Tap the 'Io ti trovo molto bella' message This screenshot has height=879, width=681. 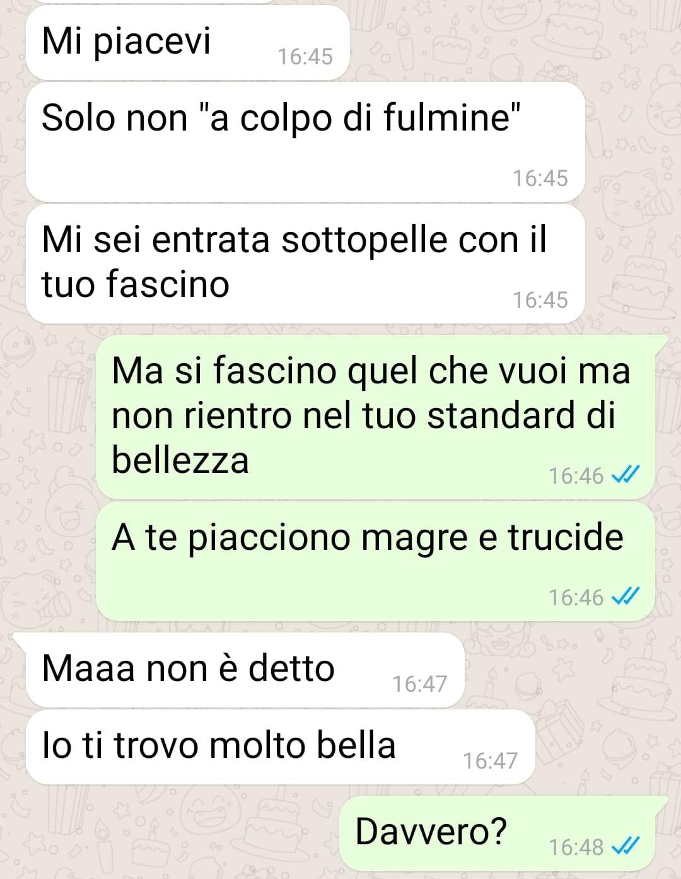tap(281, 747)
